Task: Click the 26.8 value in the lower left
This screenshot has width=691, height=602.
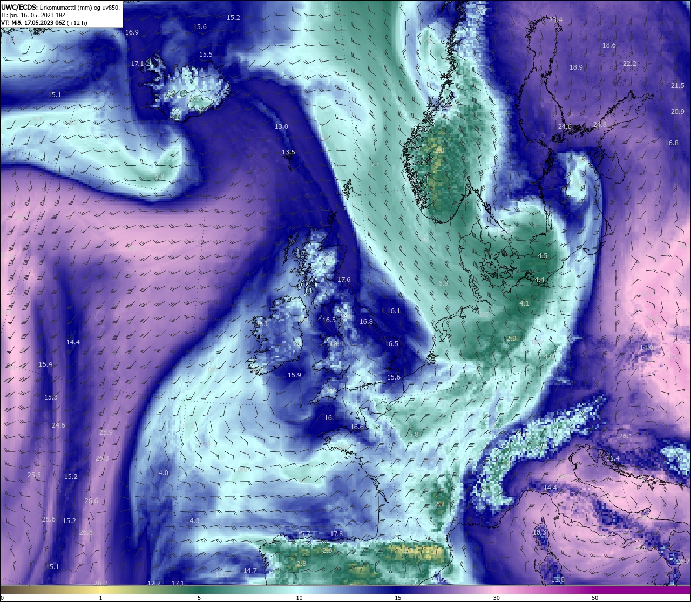Action: coord(86,532)
